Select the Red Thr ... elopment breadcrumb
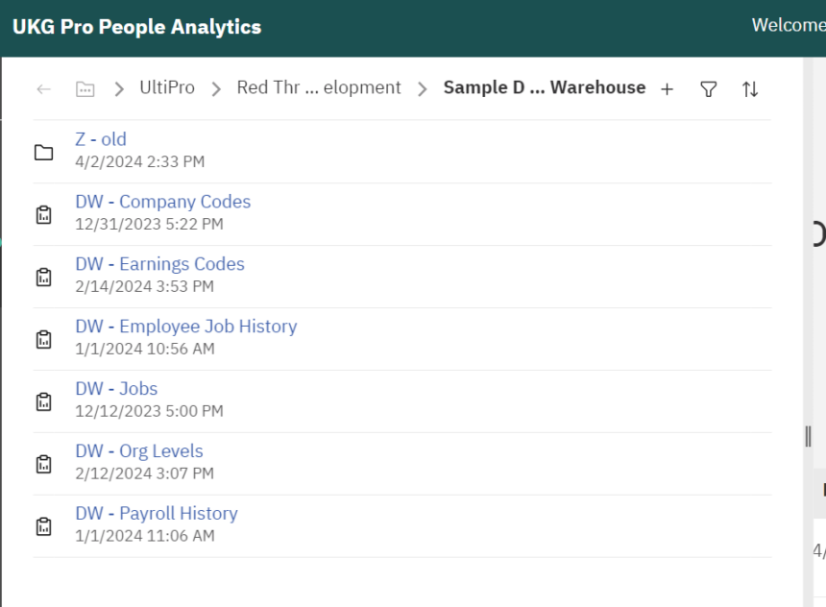Viewport: 826px width, 607px height. pos(319,86)
